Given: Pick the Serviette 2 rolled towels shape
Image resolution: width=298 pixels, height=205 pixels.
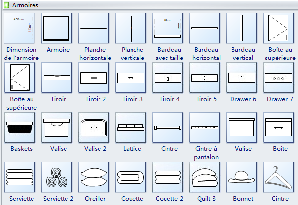Looking at the screenshot, I should click(57, 177).
